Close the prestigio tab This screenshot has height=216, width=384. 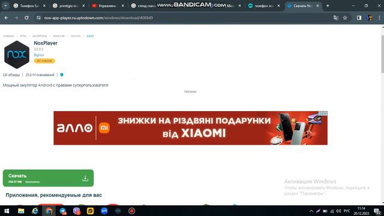click(83, 5)
